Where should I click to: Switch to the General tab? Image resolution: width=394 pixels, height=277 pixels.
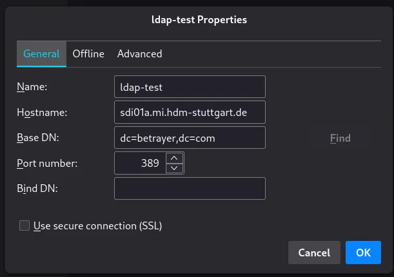(41, 54)
